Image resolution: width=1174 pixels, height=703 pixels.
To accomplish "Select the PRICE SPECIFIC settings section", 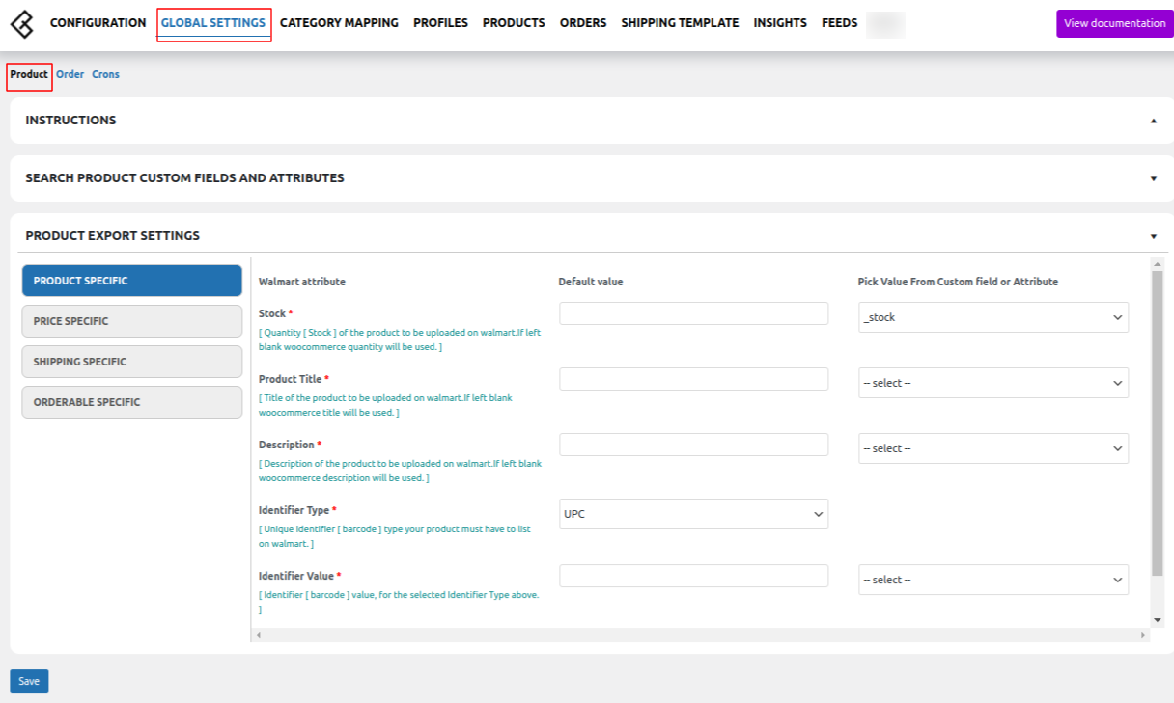I will tap(131, 321).
